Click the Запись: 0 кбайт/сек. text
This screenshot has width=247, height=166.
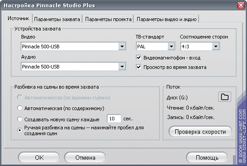(191, 117)
